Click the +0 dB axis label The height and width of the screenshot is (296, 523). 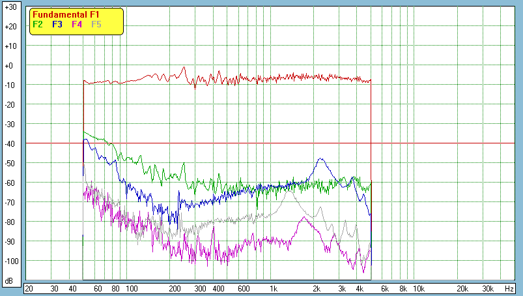9,66
